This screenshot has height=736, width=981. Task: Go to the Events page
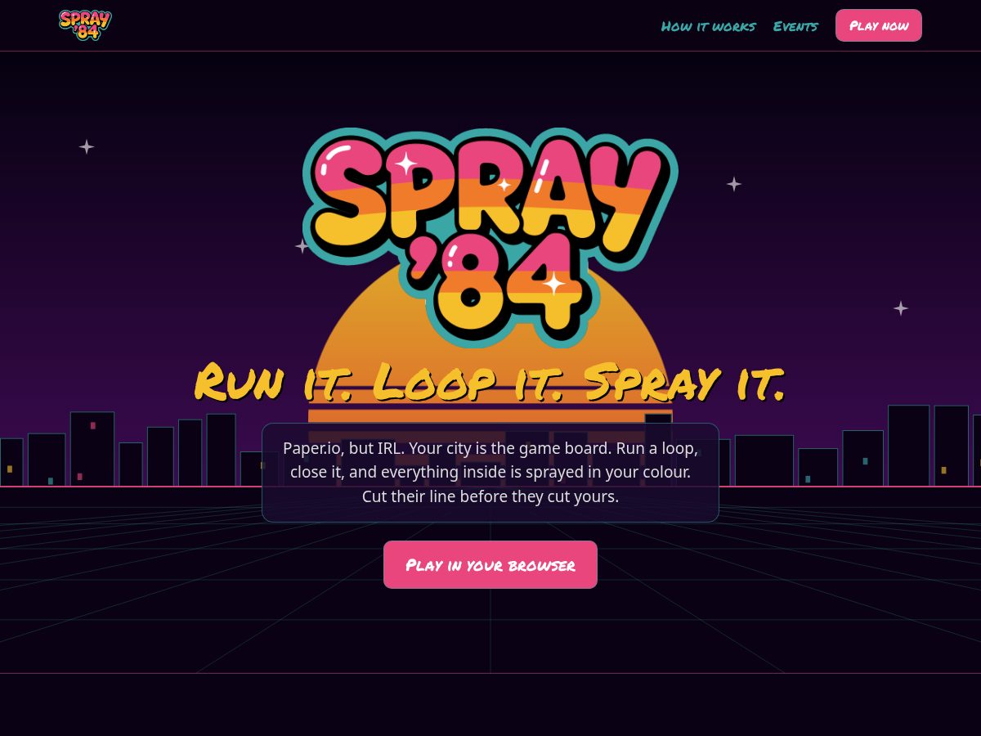795,26
